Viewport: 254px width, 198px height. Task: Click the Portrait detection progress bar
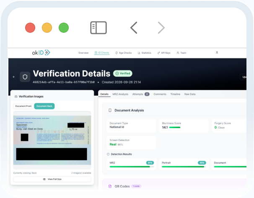click(184, 167)
